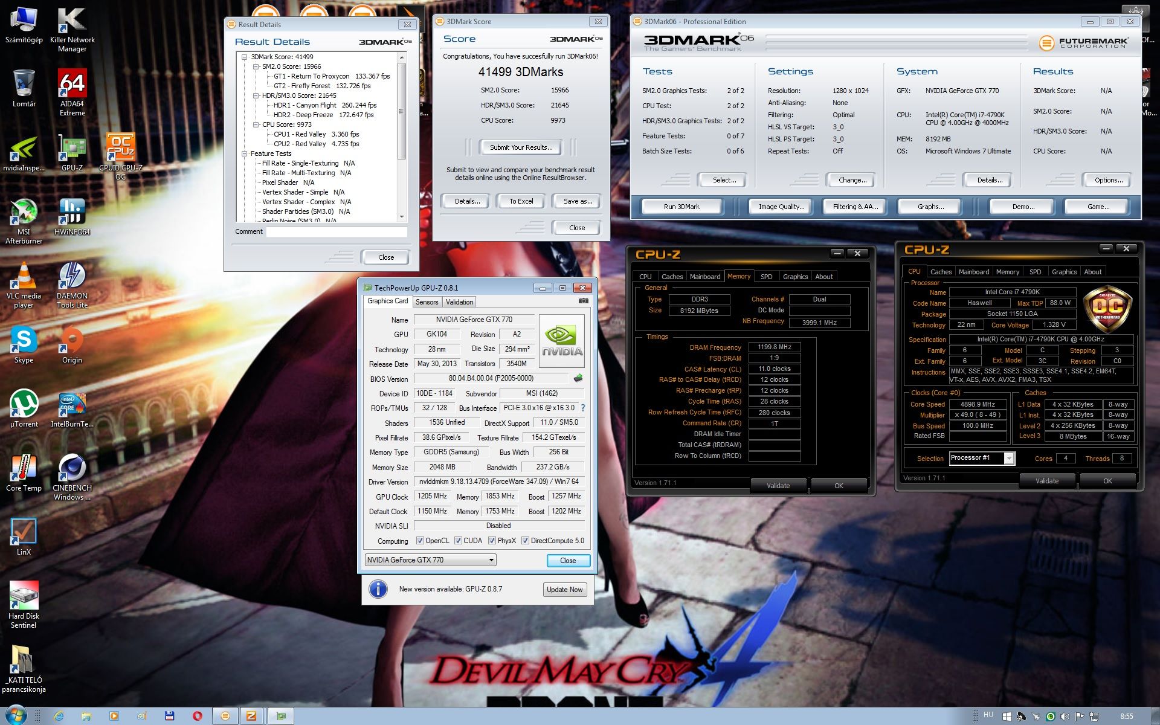The image size is (1160, 725).
Task: Collapse the SM2.0 Score tree node
Action: [x=256, y=66]
